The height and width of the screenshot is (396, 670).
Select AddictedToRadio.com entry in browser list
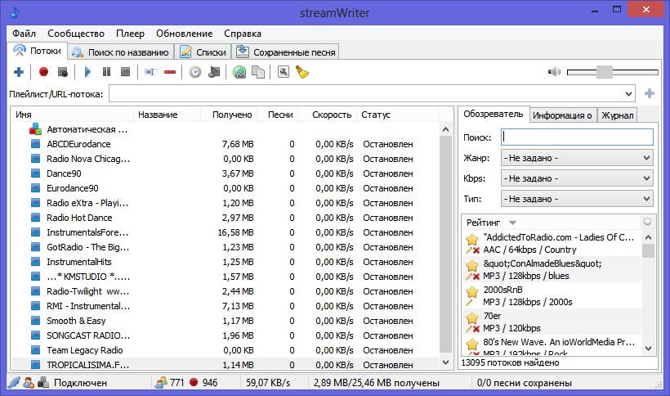[x=552, y=243]
